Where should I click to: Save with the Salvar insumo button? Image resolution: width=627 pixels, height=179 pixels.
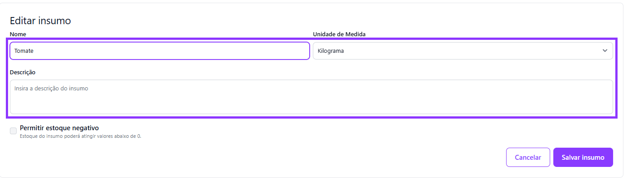(x=583, y=158)
